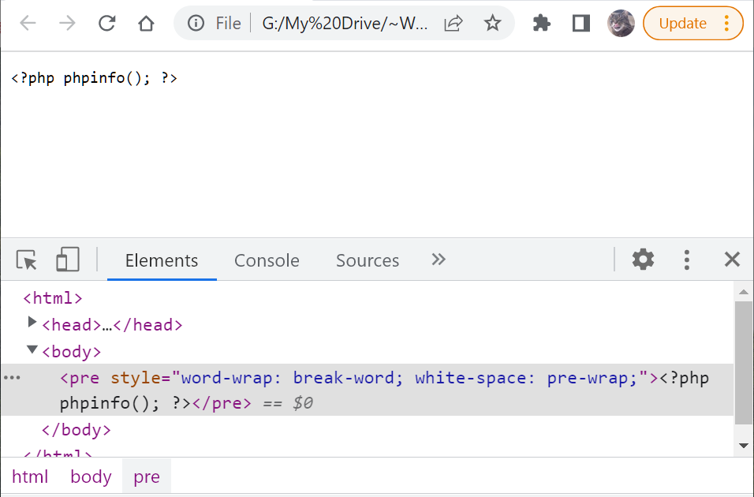The height and width of the screenshot is (497, 754).
Task: Switch to the Console panel
Action: 266,260
